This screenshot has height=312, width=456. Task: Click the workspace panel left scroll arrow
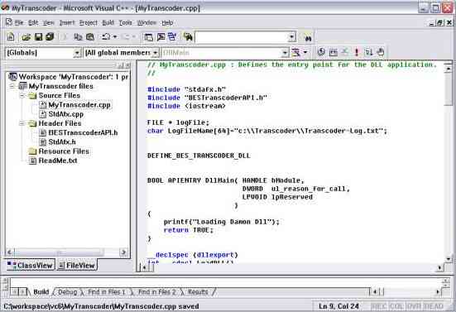pyautogui.click(x=10, y=252)
